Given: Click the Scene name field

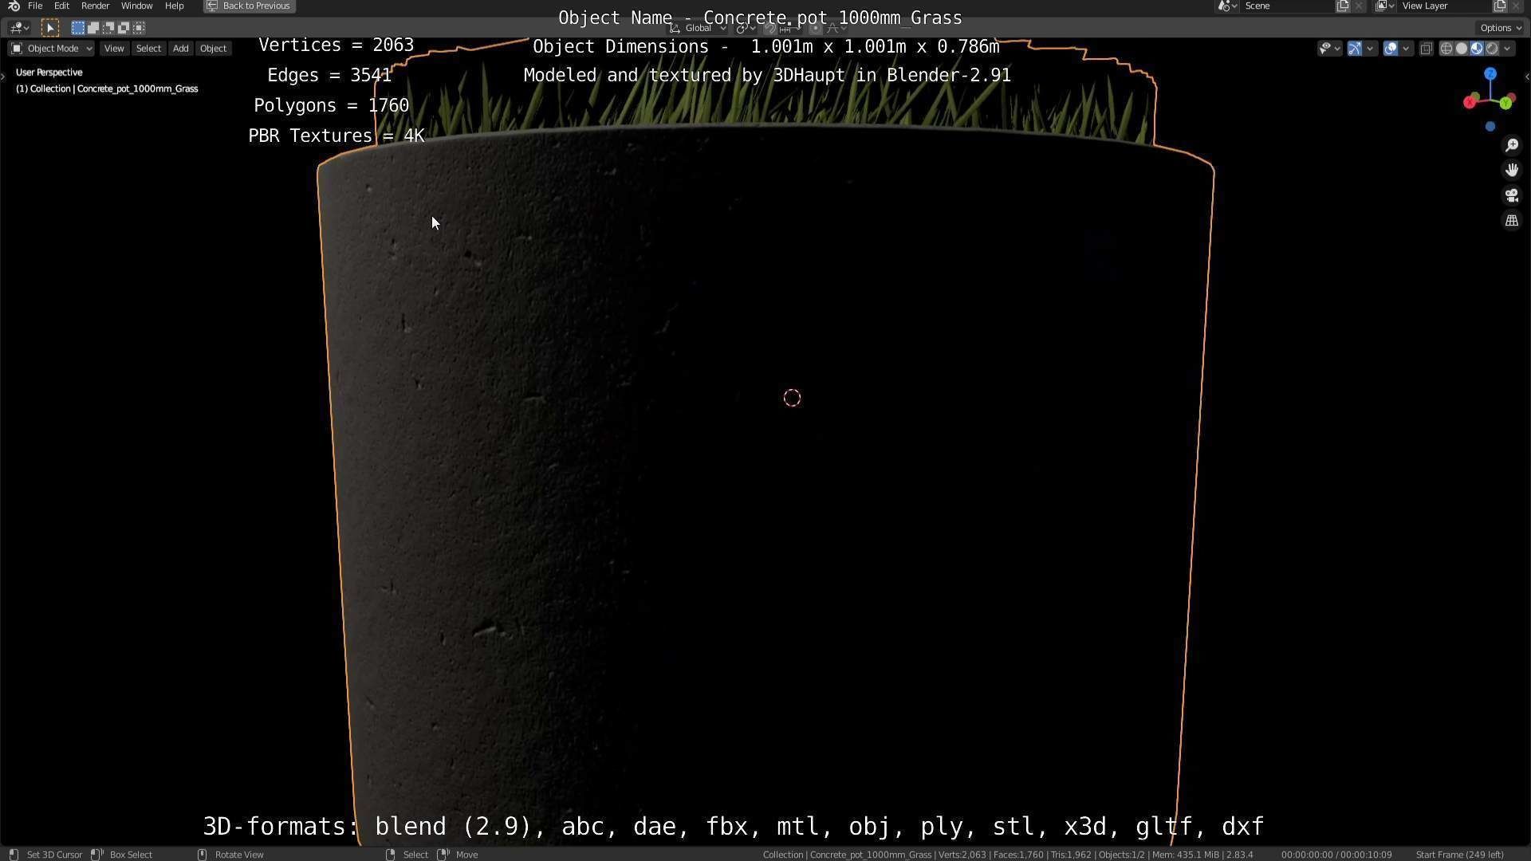Looking at the screenshot, I should (1284, 6).
